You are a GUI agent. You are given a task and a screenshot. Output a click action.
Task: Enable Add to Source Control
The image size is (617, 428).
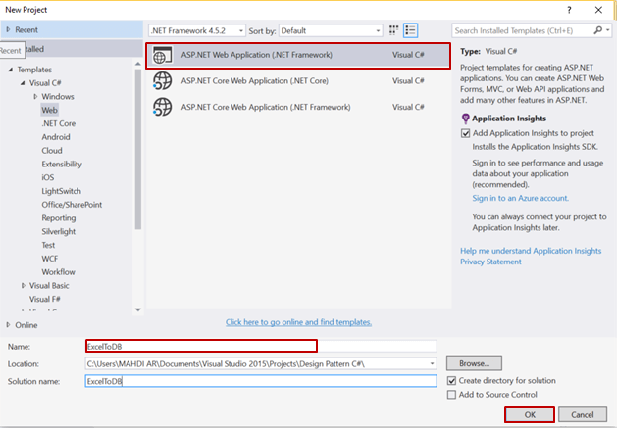452,394
